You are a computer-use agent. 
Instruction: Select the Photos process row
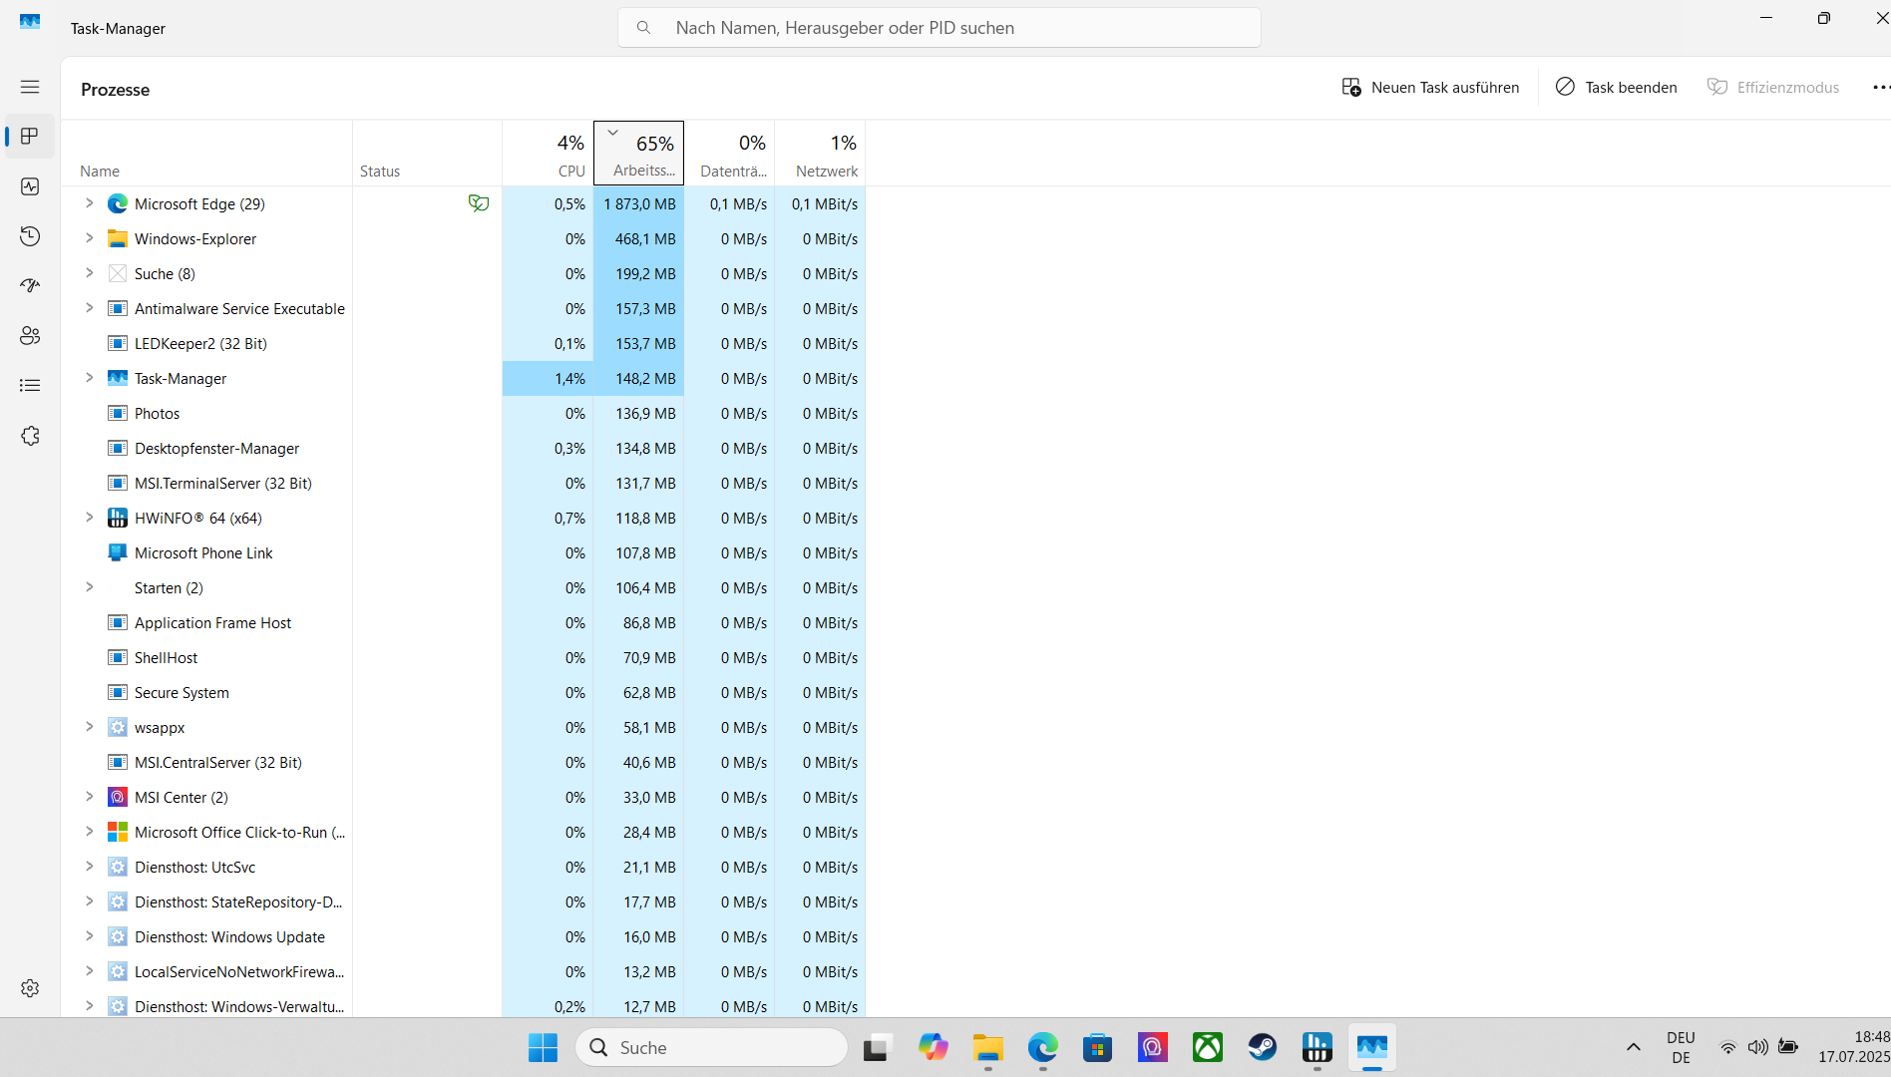464,413
